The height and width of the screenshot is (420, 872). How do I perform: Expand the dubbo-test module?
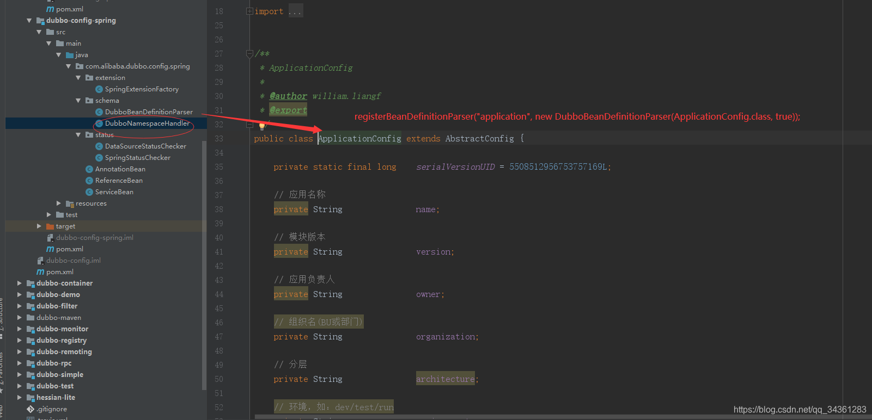20,386
